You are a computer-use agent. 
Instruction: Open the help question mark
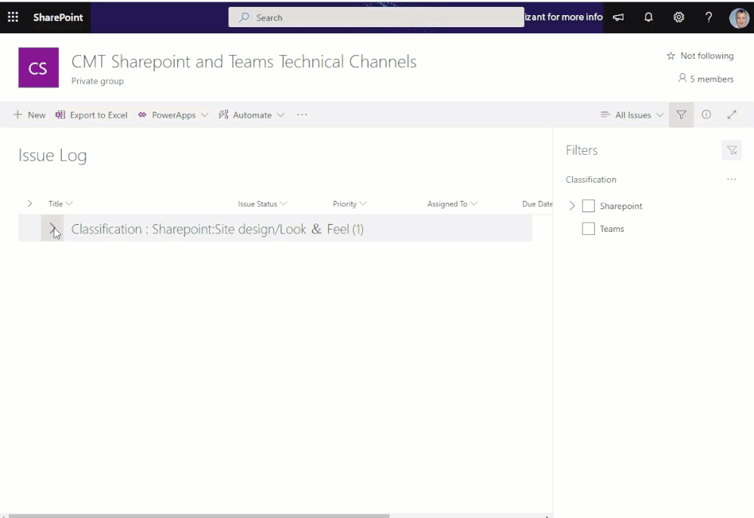(708, 17)
